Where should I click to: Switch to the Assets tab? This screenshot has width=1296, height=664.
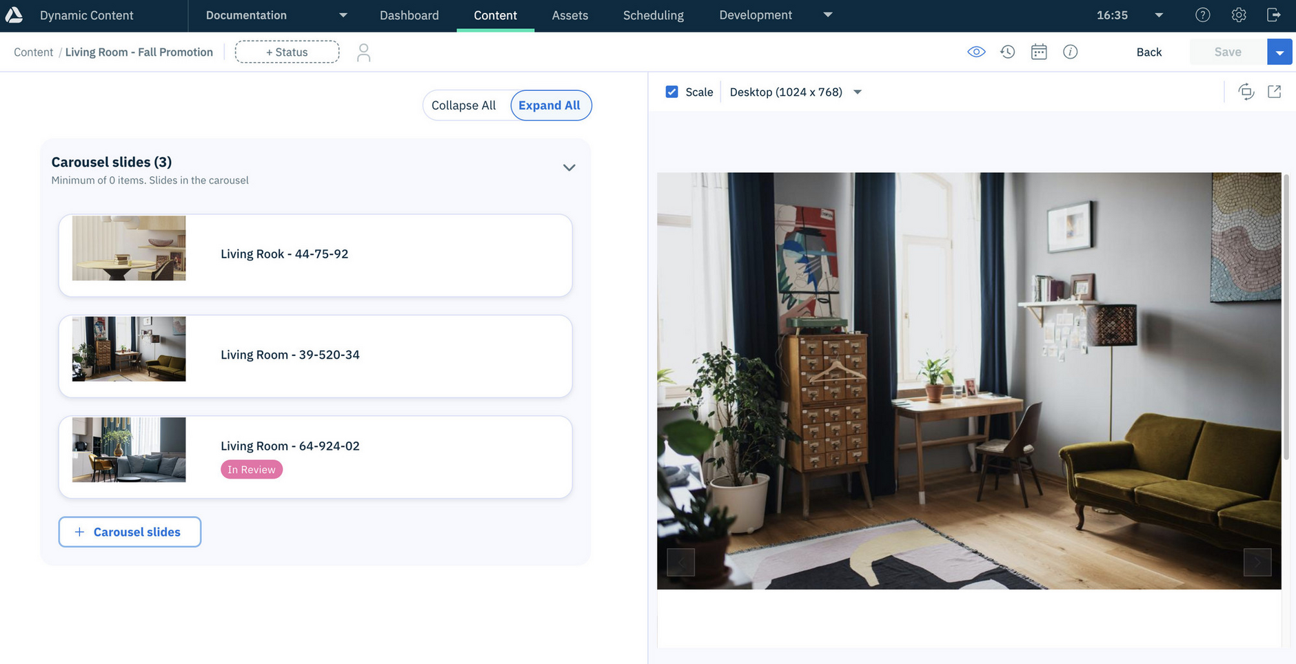[x=570, y=15]
